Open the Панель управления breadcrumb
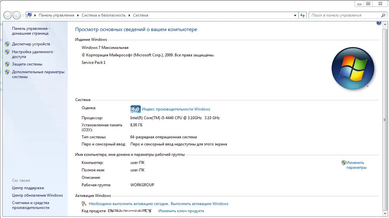 [x=56, y=15]
